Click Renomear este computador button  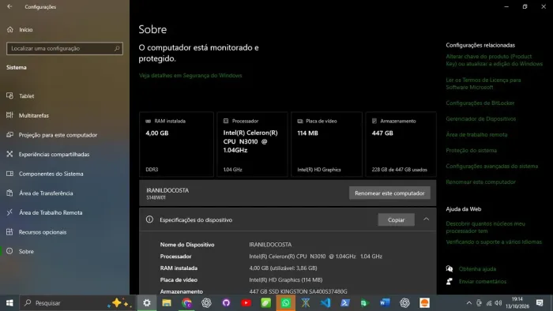(x=389, y=193)
